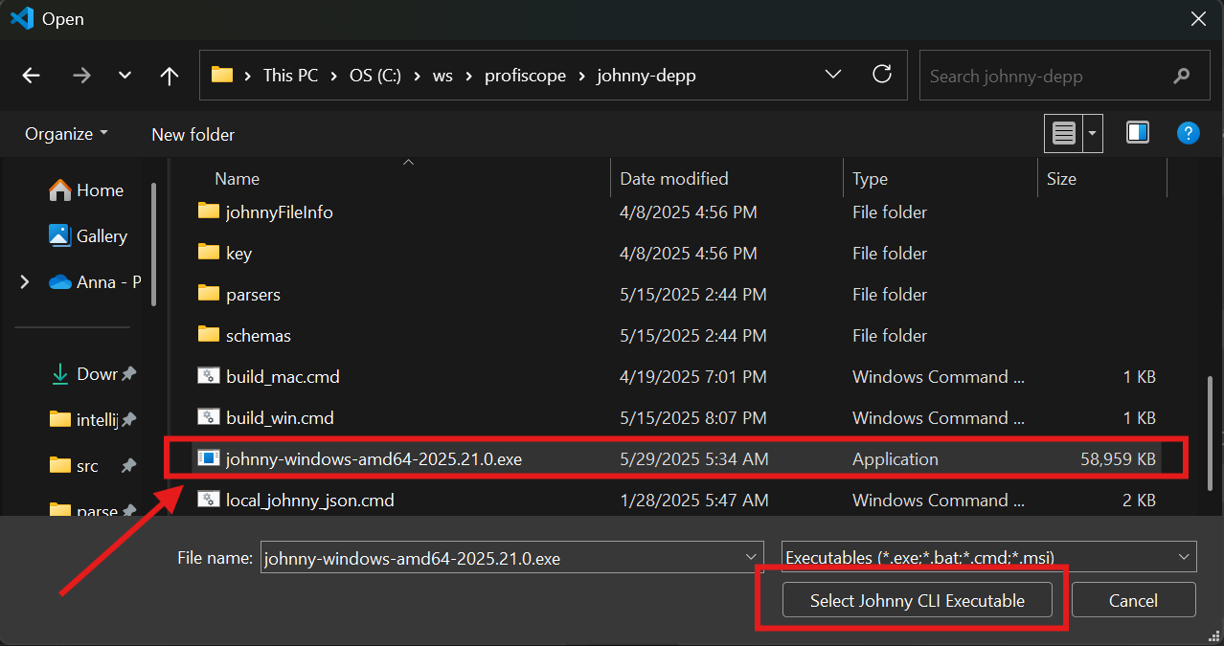The width and height of the screenshot is (1224, 646).
Task: Refresh the johnny-depp folder view
Action: 882,75
